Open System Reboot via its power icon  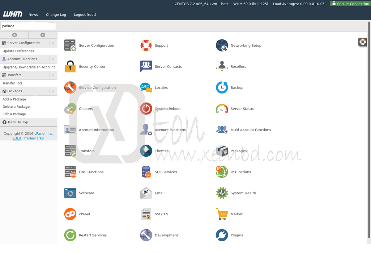coord(146,108)
